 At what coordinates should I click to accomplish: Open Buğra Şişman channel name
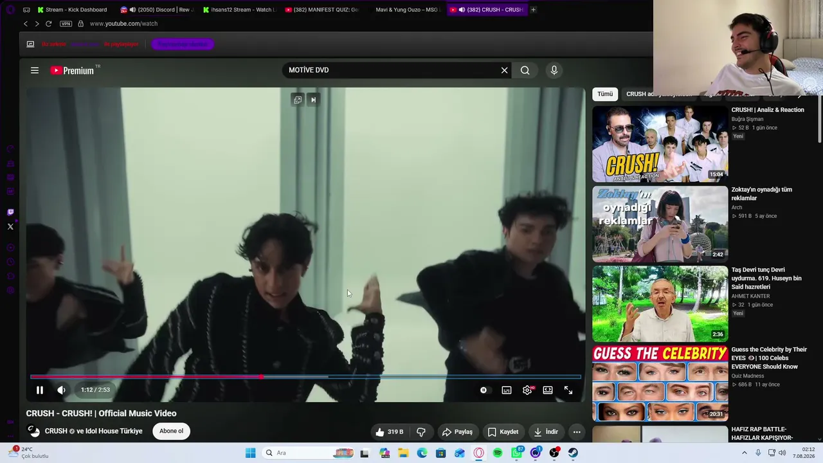(x=748, y=119)
